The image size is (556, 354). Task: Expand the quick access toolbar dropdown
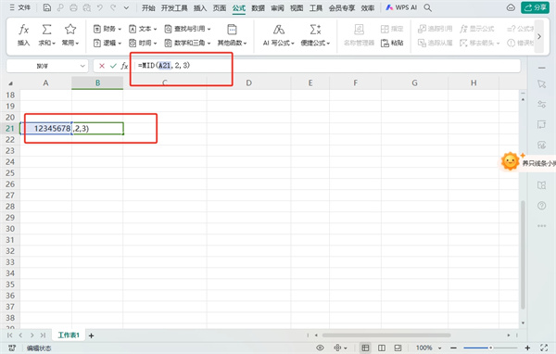point(126,7)
